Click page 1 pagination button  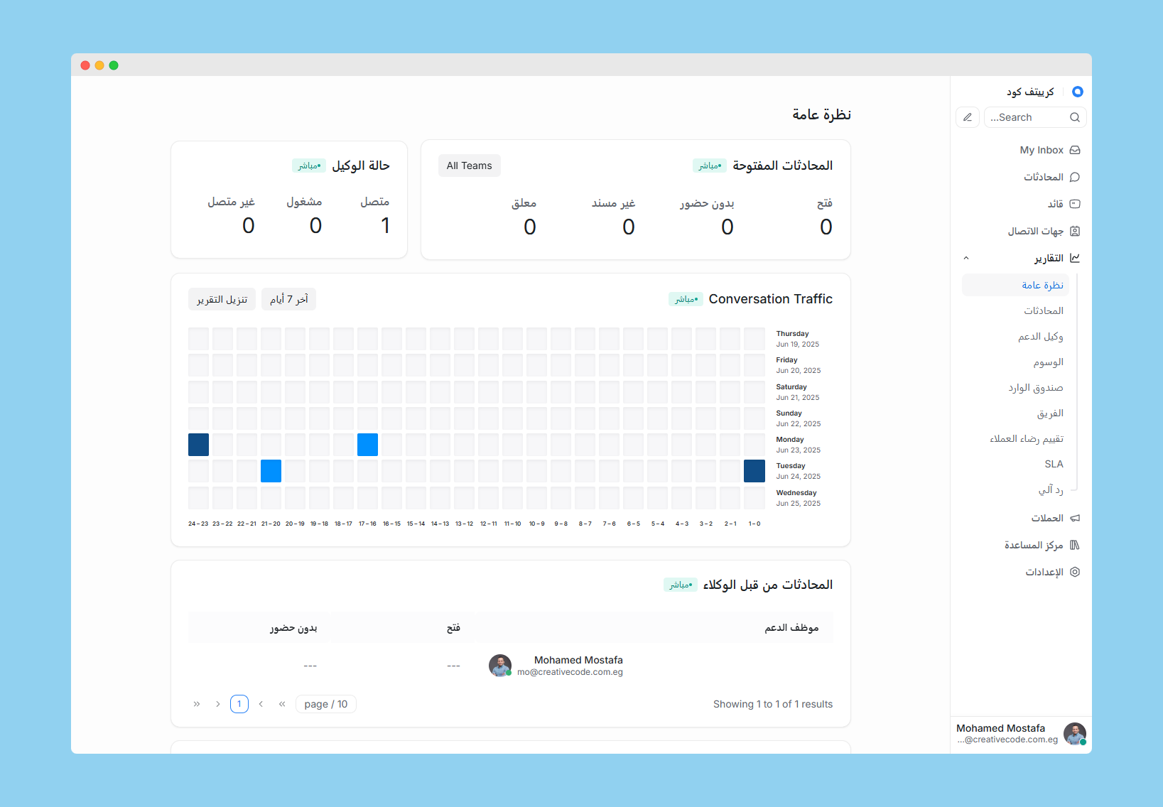pos(239,704)
